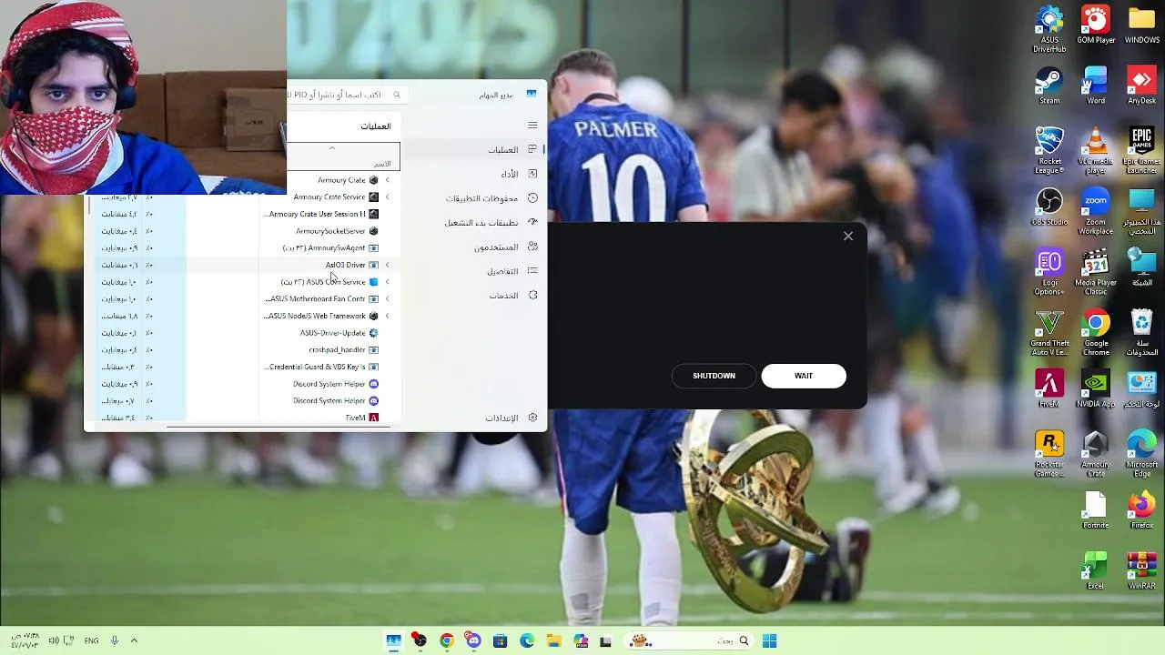Viewport: 1165px width, 655px height.
Task: Toggle Task Manager hamburger navigation menu
Action: 532,126
